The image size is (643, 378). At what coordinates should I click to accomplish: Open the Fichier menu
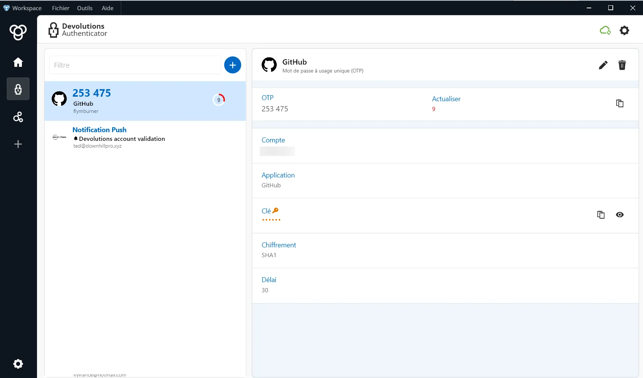(61, 8)
